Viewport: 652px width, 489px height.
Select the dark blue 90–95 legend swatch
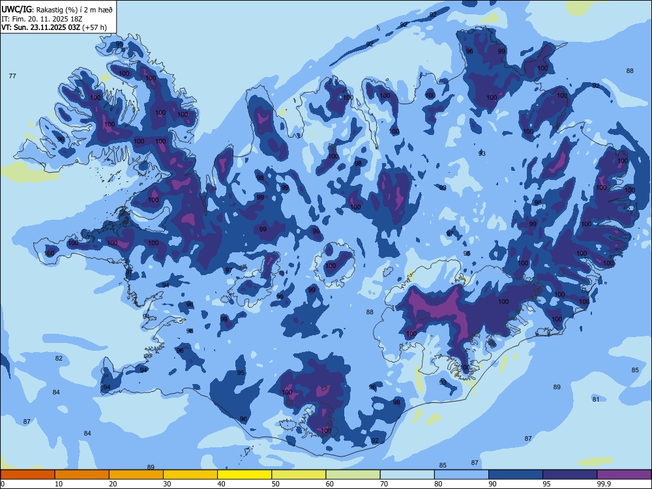pos(516,475)
